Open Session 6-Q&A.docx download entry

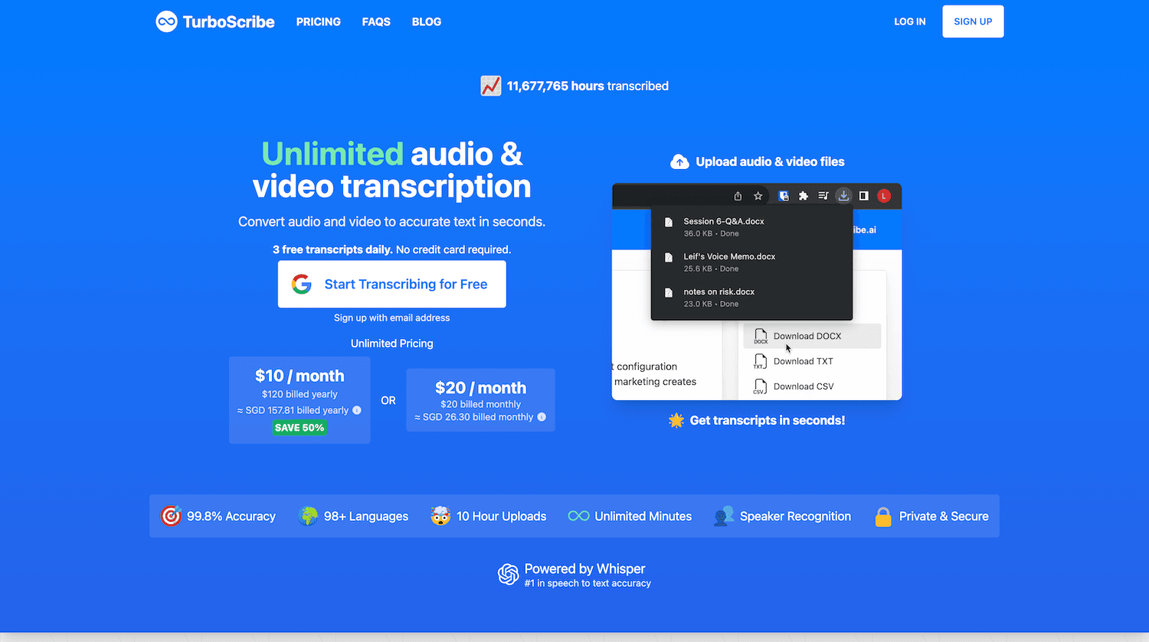[751, 226]
